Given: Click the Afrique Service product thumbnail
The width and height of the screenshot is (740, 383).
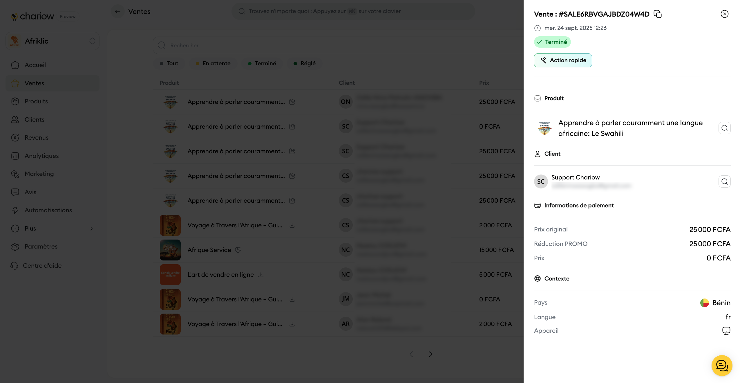Looking at the screenshot, I should [170, 250].
